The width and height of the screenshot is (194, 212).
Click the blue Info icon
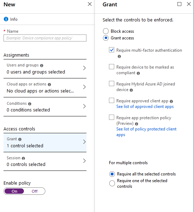click(x=6, y=19)
